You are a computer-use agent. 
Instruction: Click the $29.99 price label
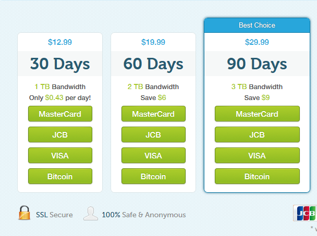point(257,42)
